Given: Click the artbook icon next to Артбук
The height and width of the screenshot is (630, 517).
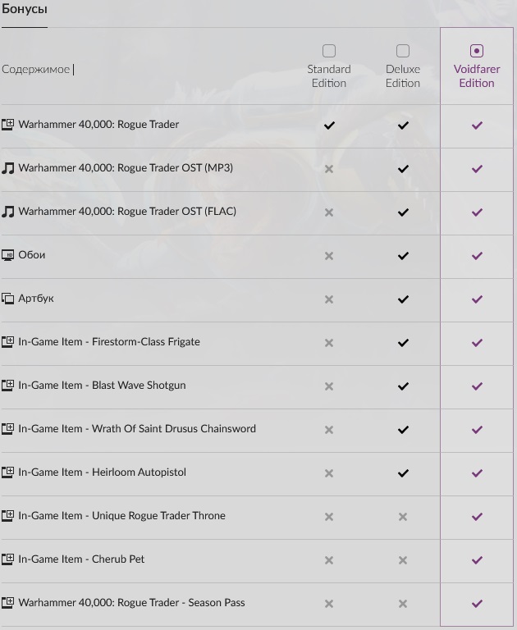Looking at the screenshot, I should 8,299.
